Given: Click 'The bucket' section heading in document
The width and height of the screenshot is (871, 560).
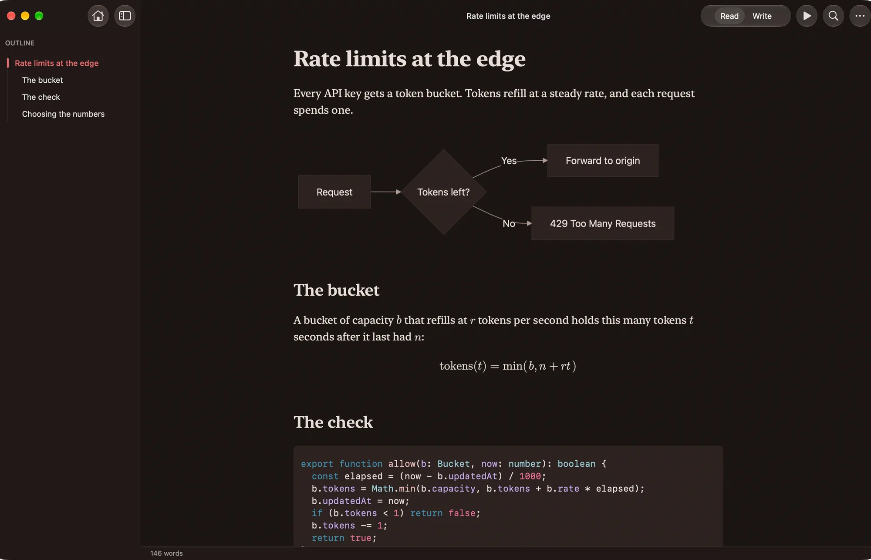Looking at the screenshot, I should (x=336, y=290).
